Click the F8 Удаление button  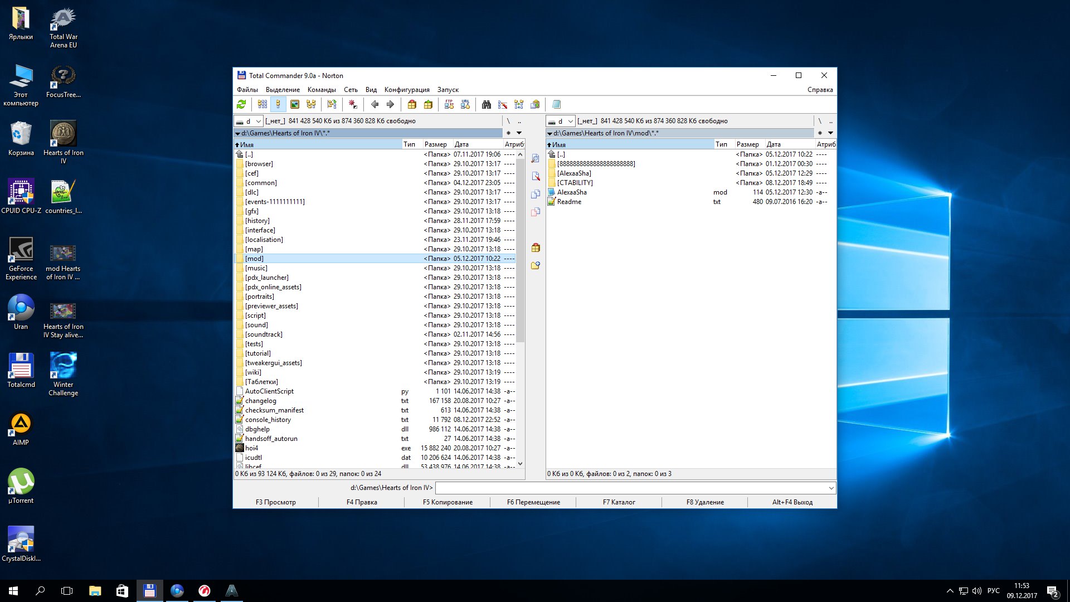point(705,502)
